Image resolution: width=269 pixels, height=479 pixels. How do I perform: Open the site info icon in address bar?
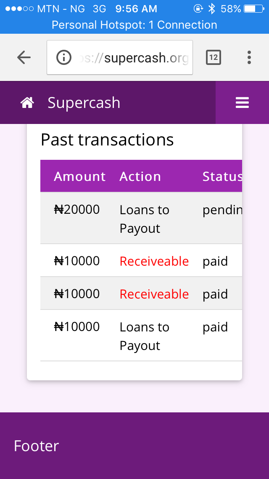click(x=63, y=57)
